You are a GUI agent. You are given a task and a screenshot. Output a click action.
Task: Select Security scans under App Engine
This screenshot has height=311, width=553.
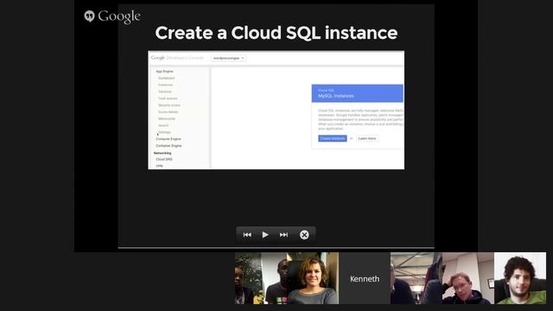[169, 105]
